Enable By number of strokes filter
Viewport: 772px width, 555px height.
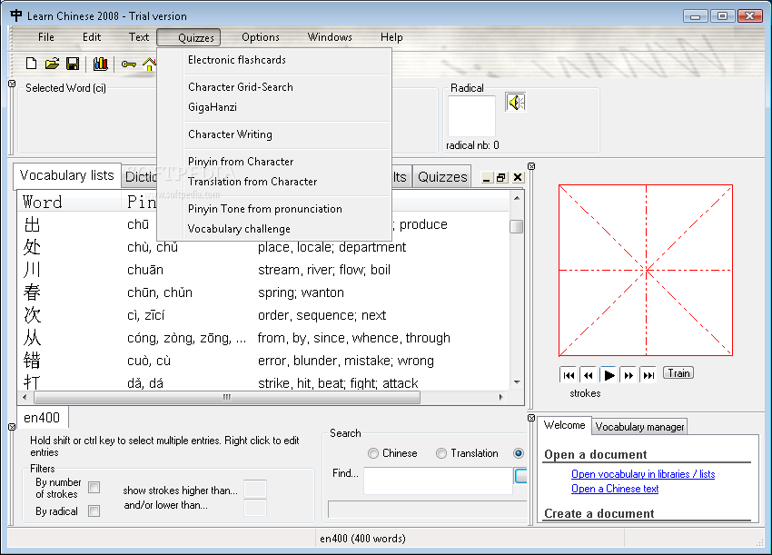tap(94, 488)
